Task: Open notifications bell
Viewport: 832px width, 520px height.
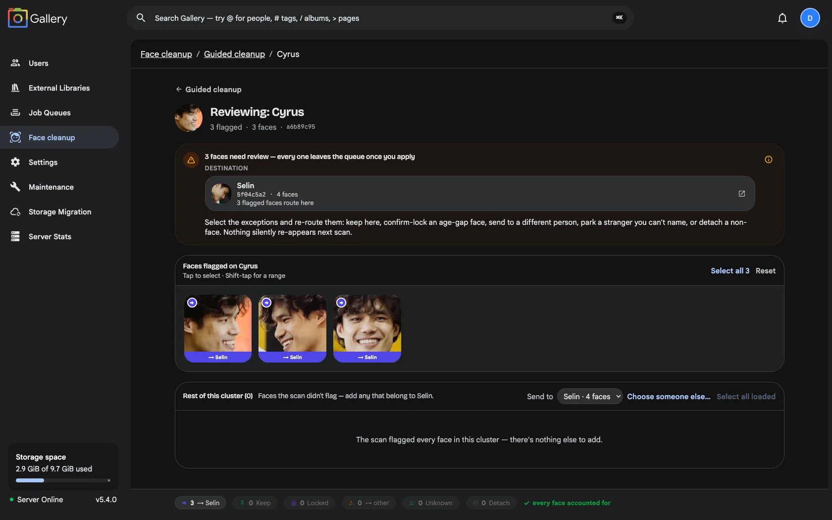Action: click(x=782, y=18)
